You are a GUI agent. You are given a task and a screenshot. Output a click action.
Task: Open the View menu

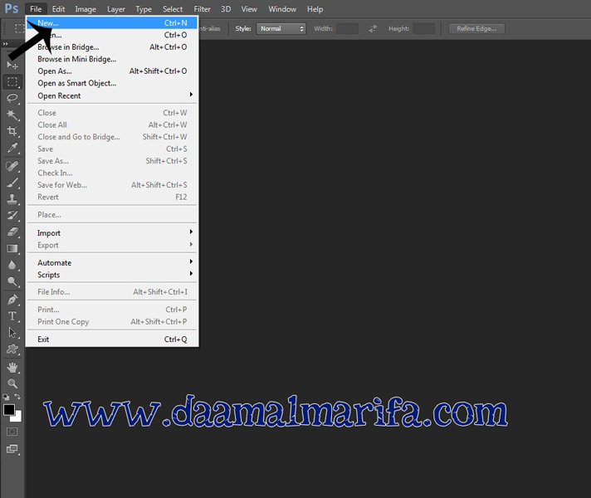click(x=249, y=9)
